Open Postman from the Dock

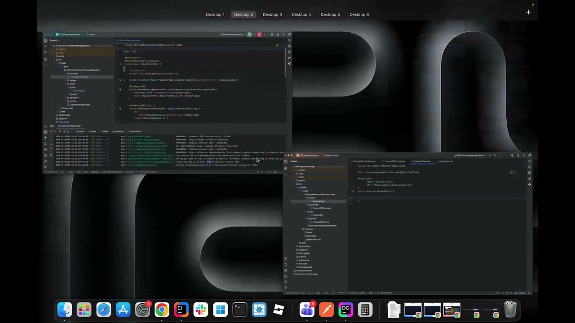coord(326,310)
